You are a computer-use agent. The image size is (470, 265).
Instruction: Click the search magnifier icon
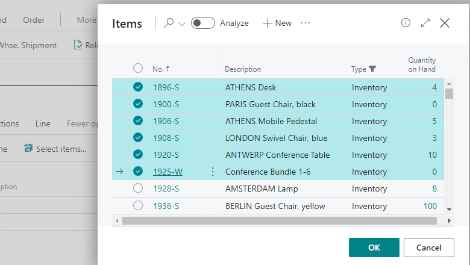pyautogui.click(x=169, y=23)
